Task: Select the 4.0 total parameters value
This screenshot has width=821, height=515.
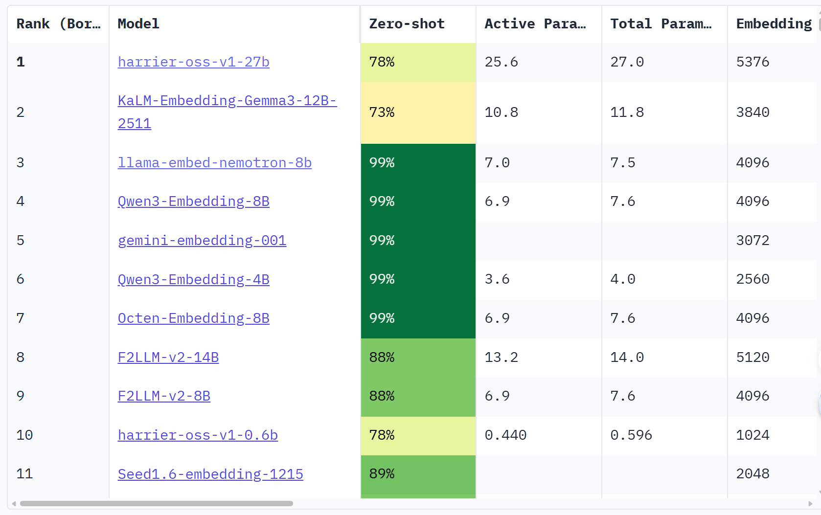Action: click(623, 279)
